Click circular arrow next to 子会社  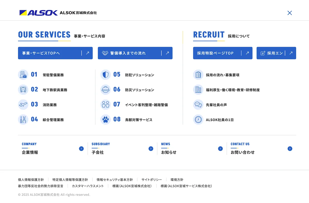pyautogui.click(x=151, y=149)
